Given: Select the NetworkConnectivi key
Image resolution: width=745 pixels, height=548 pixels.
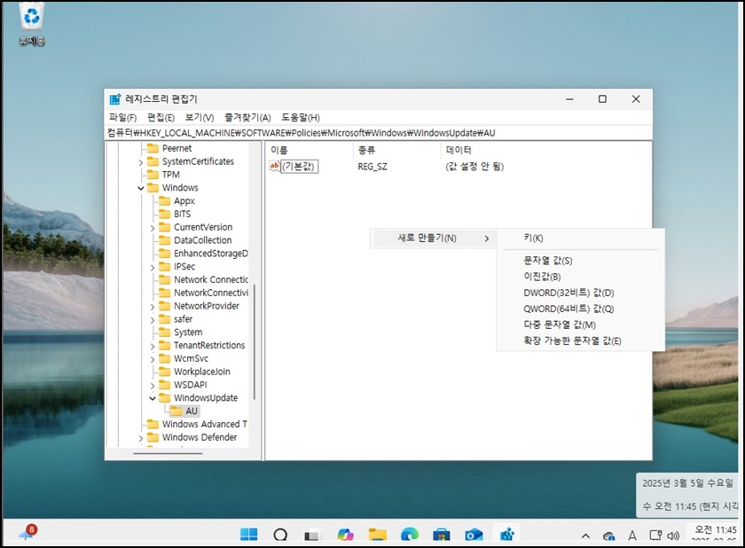Looking at the screenshot, I should point(210,293).
